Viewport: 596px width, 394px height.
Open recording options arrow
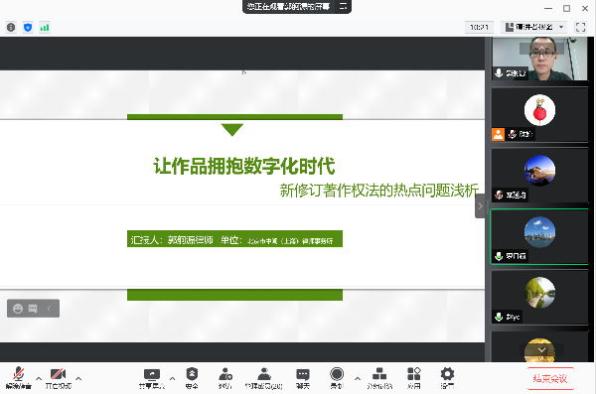click(x=358, y=378)
